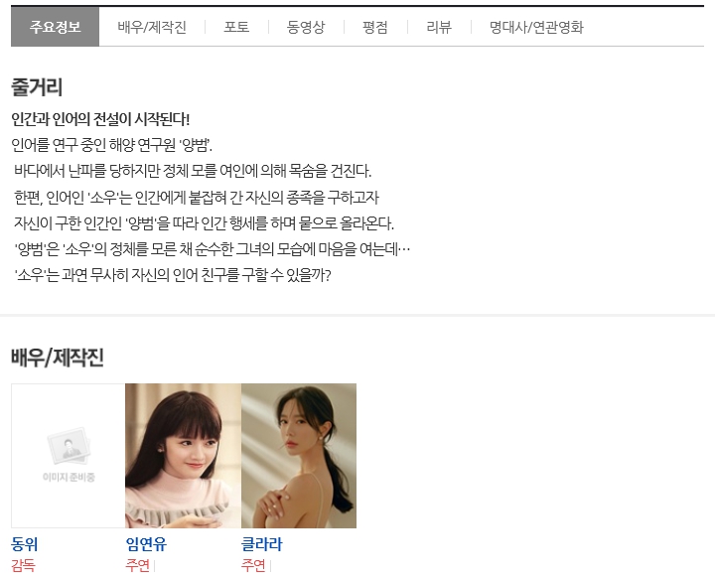Click the 배우/제작진 section heading
Image resolution: width=715 pixels, height=582 pixels.
pyautogui.click(x=58, y=358)
